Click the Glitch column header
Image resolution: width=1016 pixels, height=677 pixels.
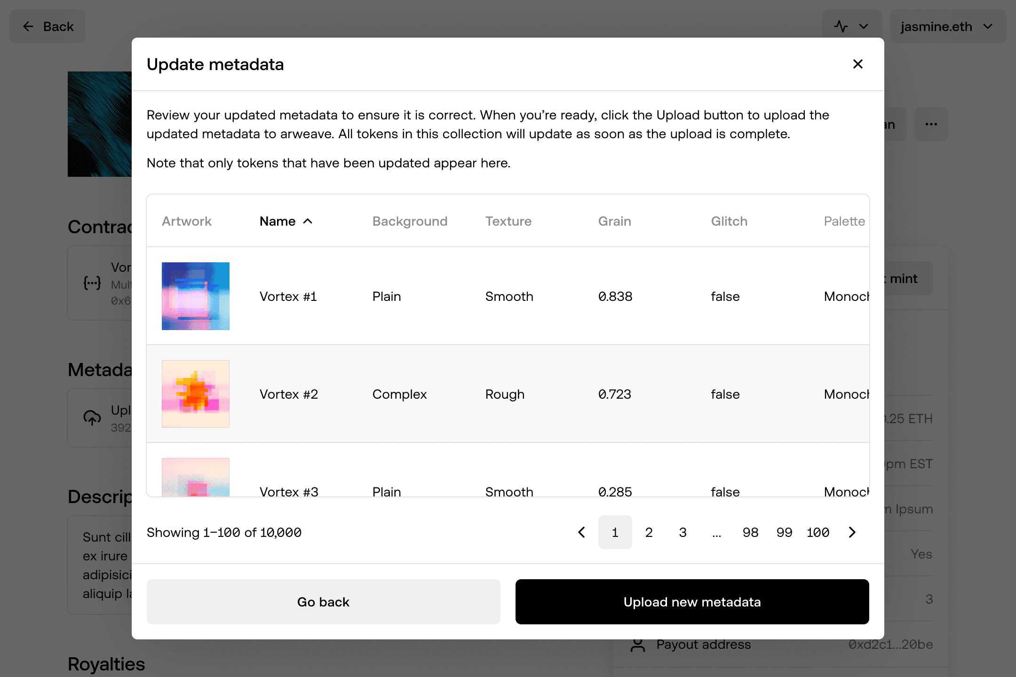point(729,221)
